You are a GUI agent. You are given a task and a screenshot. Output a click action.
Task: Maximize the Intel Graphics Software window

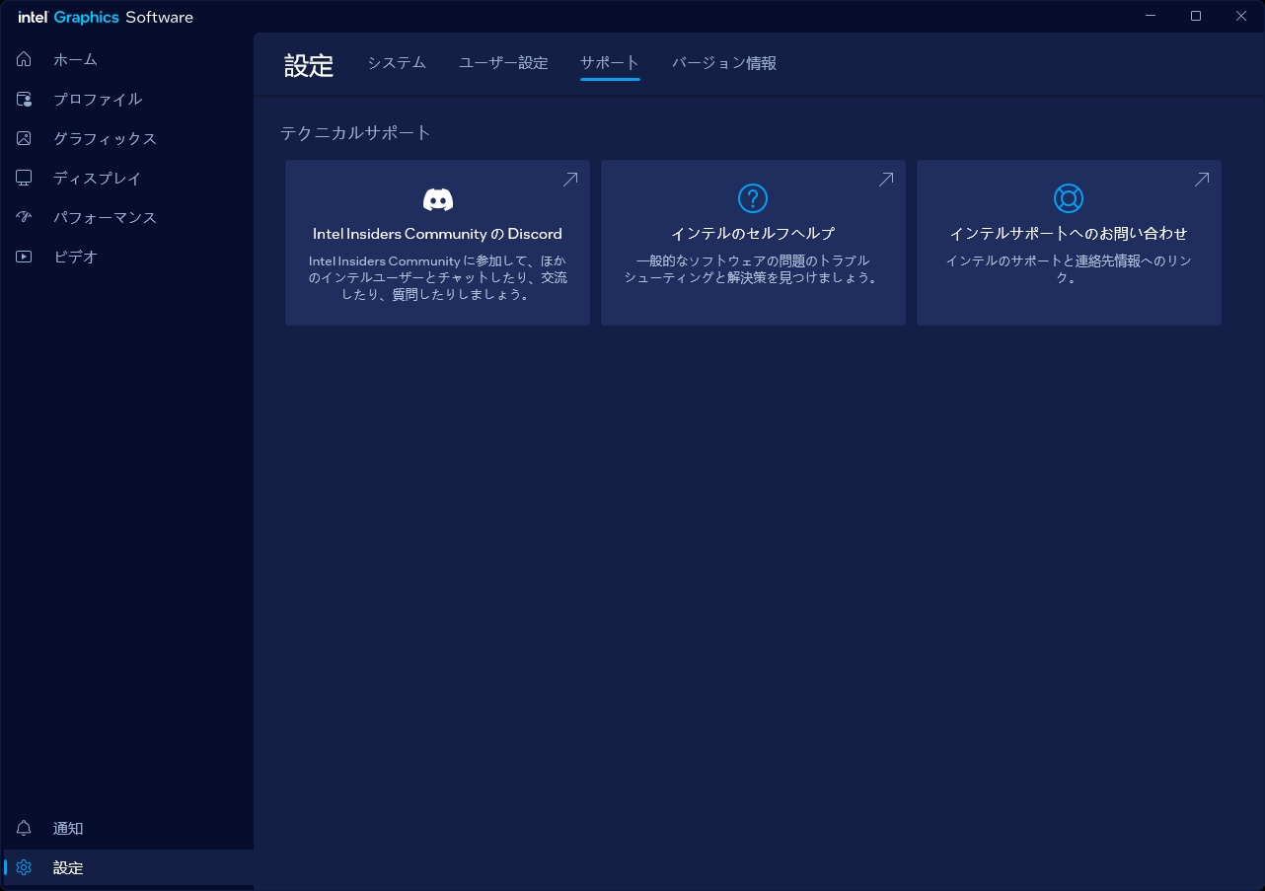(x=1196, y=16)
